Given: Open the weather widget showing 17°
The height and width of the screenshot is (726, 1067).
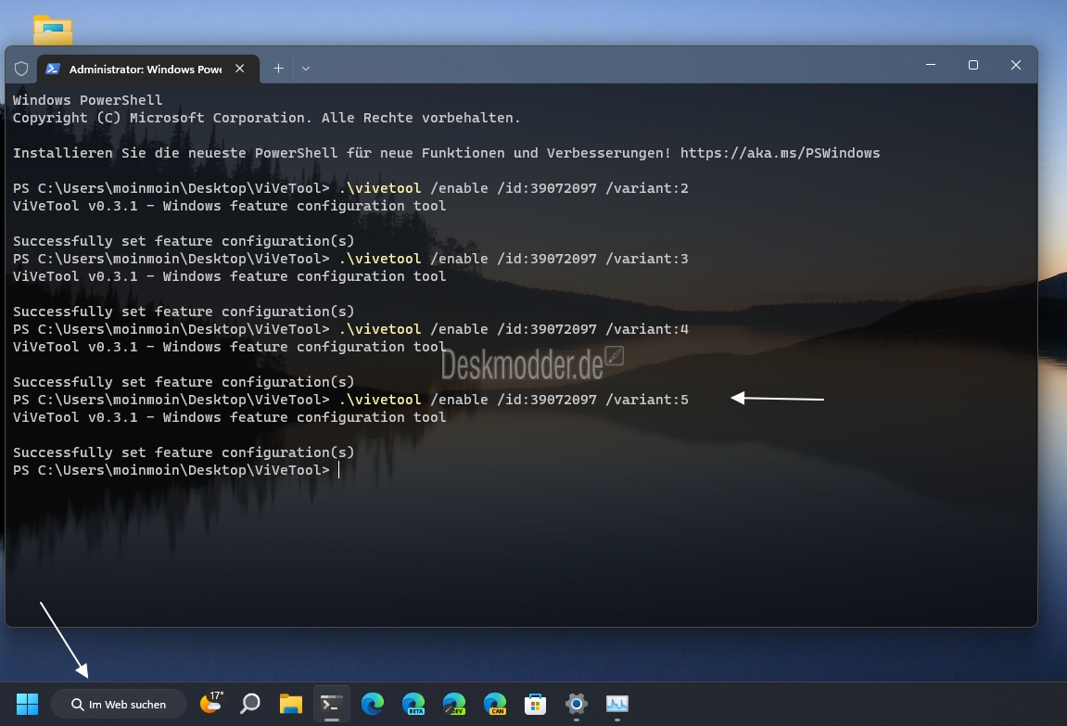Looking at the screenshot, I should point(211,704).
